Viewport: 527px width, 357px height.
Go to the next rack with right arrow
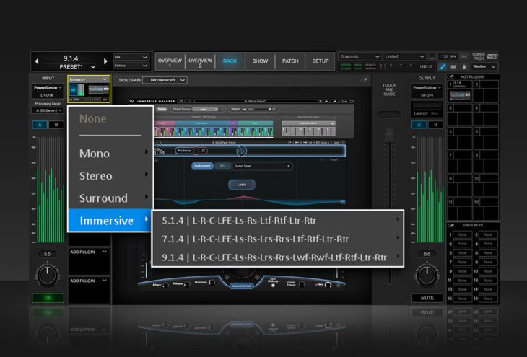click(105, 61)
